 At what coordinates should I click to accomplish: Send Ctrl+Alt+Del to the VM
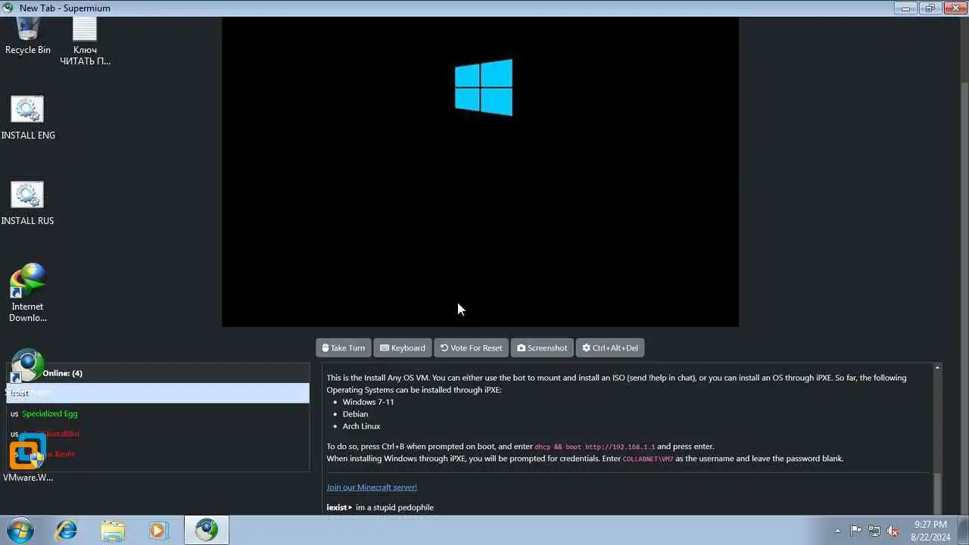coord(610,347)
